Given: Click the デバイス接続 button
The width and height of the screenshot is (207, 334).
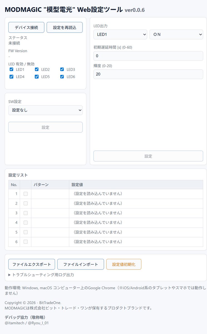Looking at the screenshot, I should [x=26, y=28].
